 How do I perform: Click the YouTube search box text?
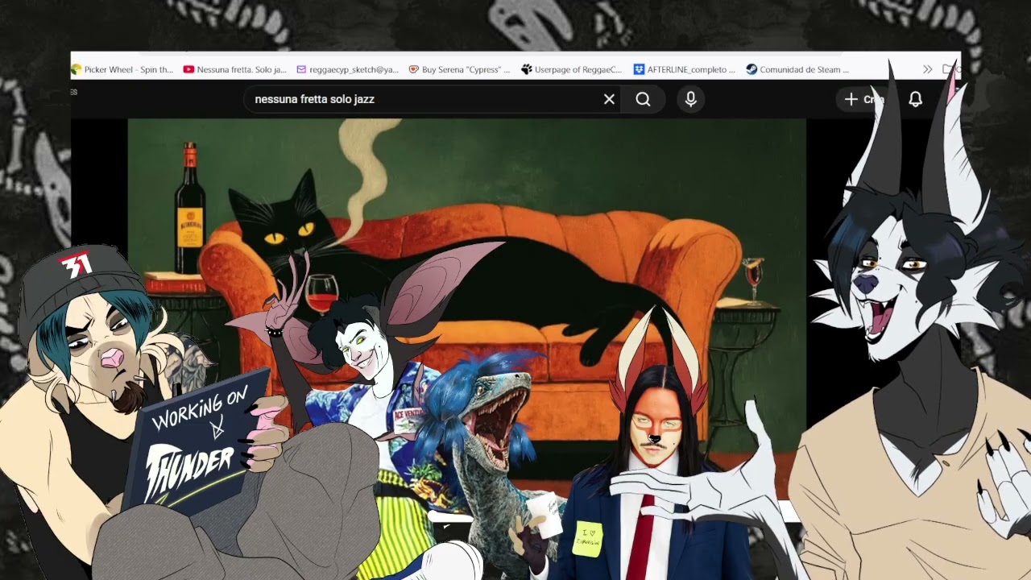click(314, 99)
